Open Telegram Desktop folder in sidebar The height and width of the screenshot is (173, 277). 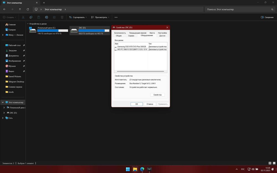tap(15, 82)
